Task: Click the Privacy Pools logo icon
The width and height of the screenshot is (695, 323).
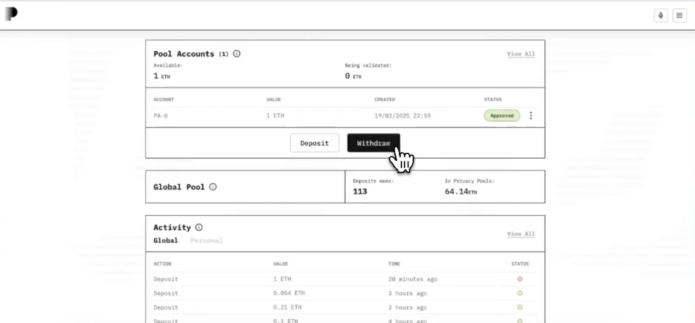Action: pos(11,14)
